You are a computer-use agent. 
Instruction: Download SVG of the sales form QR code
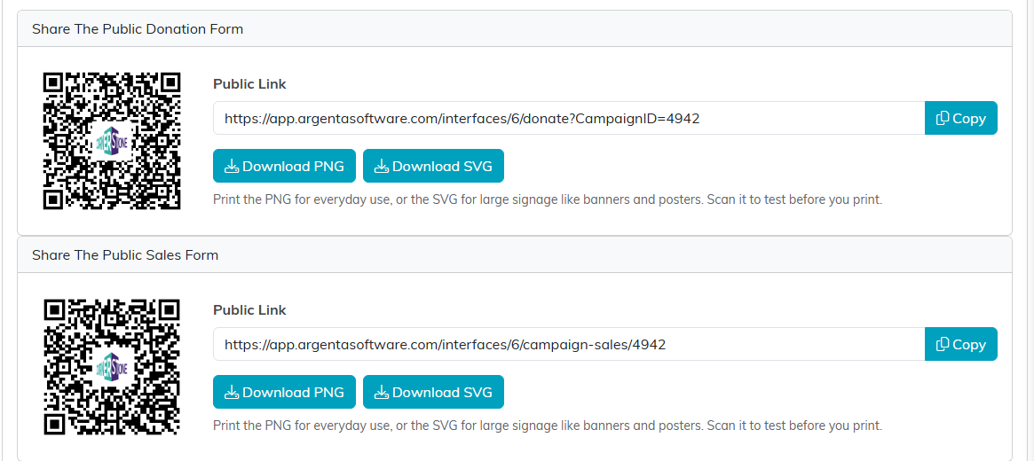point(433,392)
